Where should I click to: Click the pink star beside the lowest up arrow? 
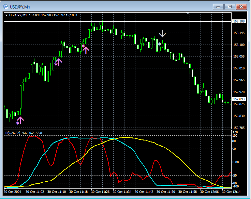(18, 123)
